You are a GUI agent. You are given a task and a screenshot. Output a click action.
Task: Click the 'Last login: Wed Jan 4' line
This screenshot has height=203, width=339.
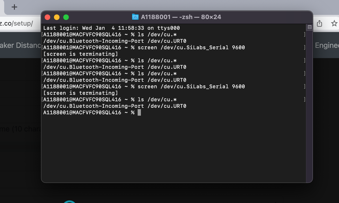[x=111, y=28]
